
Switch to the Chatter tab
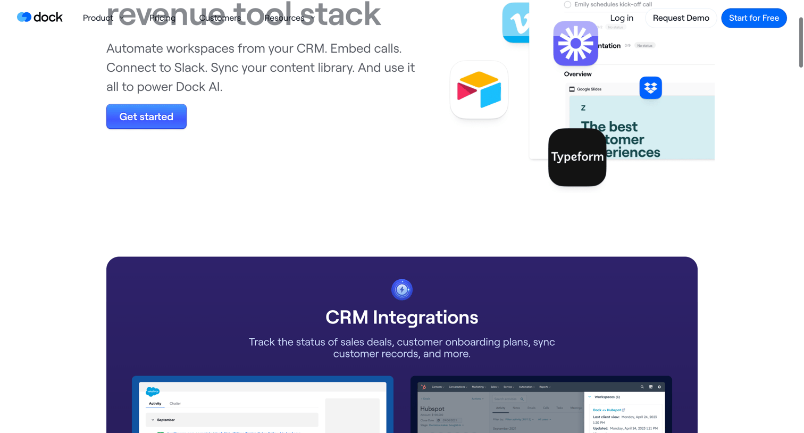coord(175,404)
